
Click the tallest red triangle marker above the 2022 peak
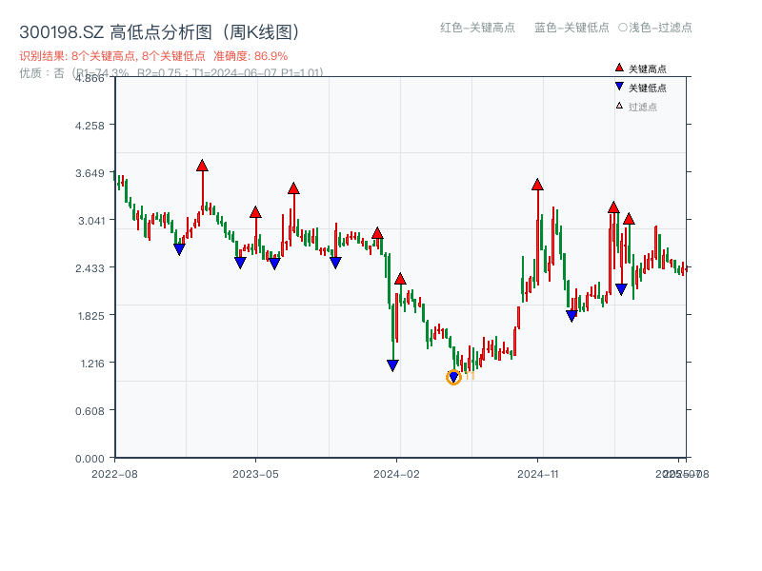point(202,164)
